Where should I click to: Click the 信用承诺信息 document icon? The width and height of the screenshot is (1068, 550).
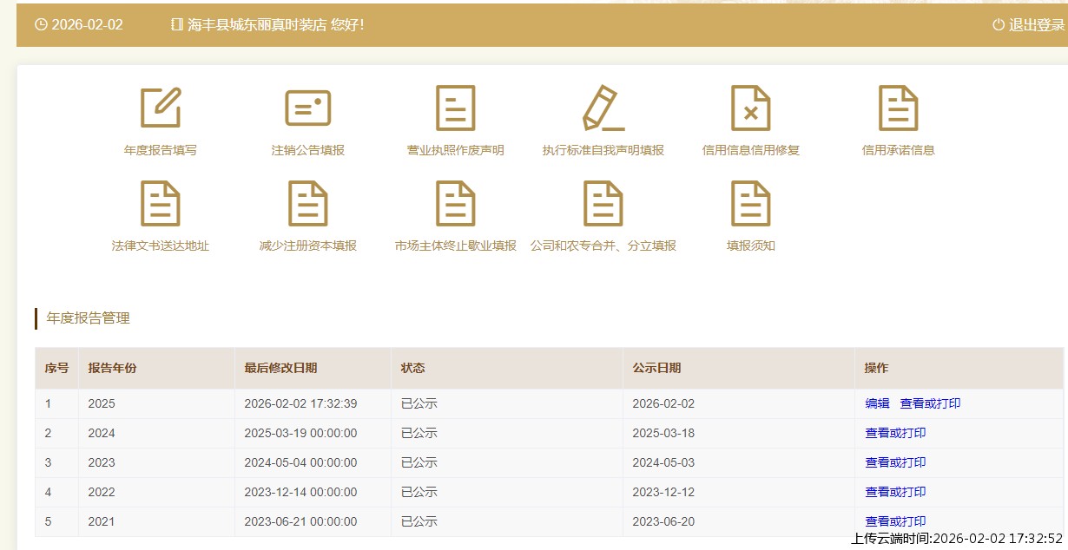point(899,108)
